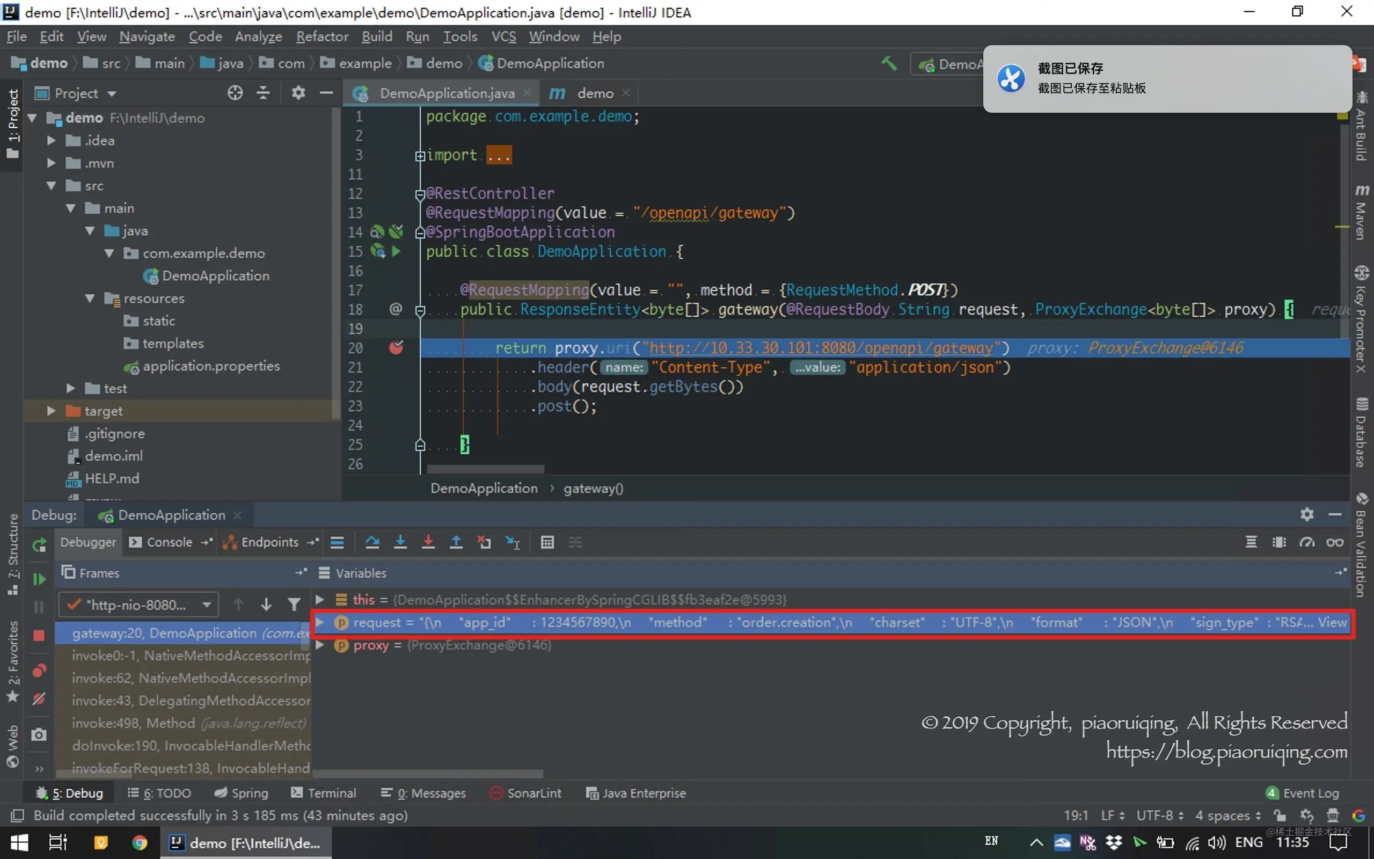Open the Spring tool window
Viewport: 1374px width, 859px height.
pyautogui.click(x=242, y=793)
